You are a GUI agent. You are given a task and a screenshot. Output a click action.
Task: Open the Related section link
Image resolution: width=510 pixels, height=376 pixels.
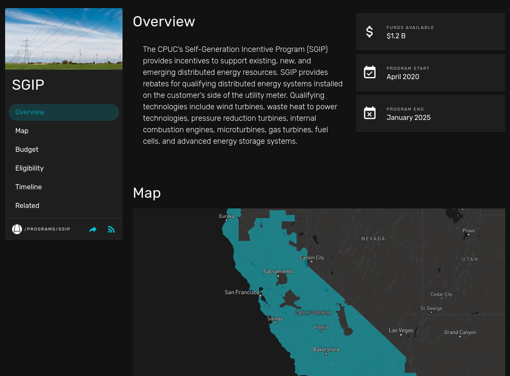27,206
